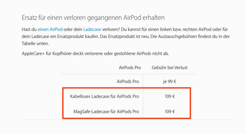The width and height of the screenshot is (245, 134).
Task: Click the "AirPods Pro" row label above Kabelloses Ladecase
Action: (128, 81)
